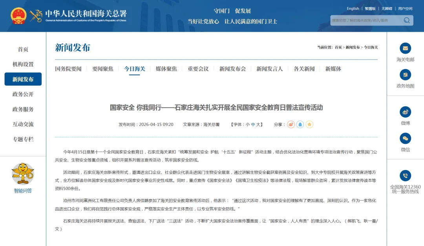This screenshot has width=424, height=246.
Task: Go to home page (首页) in the sidebar
Action: [23, 49]
